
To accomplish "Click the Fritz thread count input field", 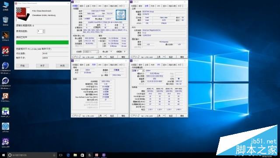I will pos(40,31).
